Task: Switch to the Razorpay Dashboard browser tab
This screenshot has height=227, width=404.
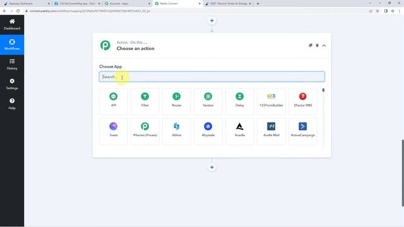Action: pyautogui.click(x=26, y=4)
